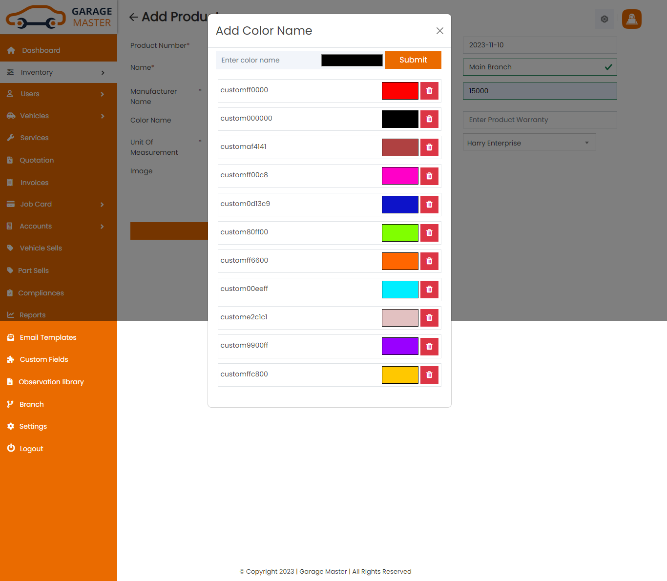
Task: Click the settings gear icon in header
Action: tap(604, 19)
